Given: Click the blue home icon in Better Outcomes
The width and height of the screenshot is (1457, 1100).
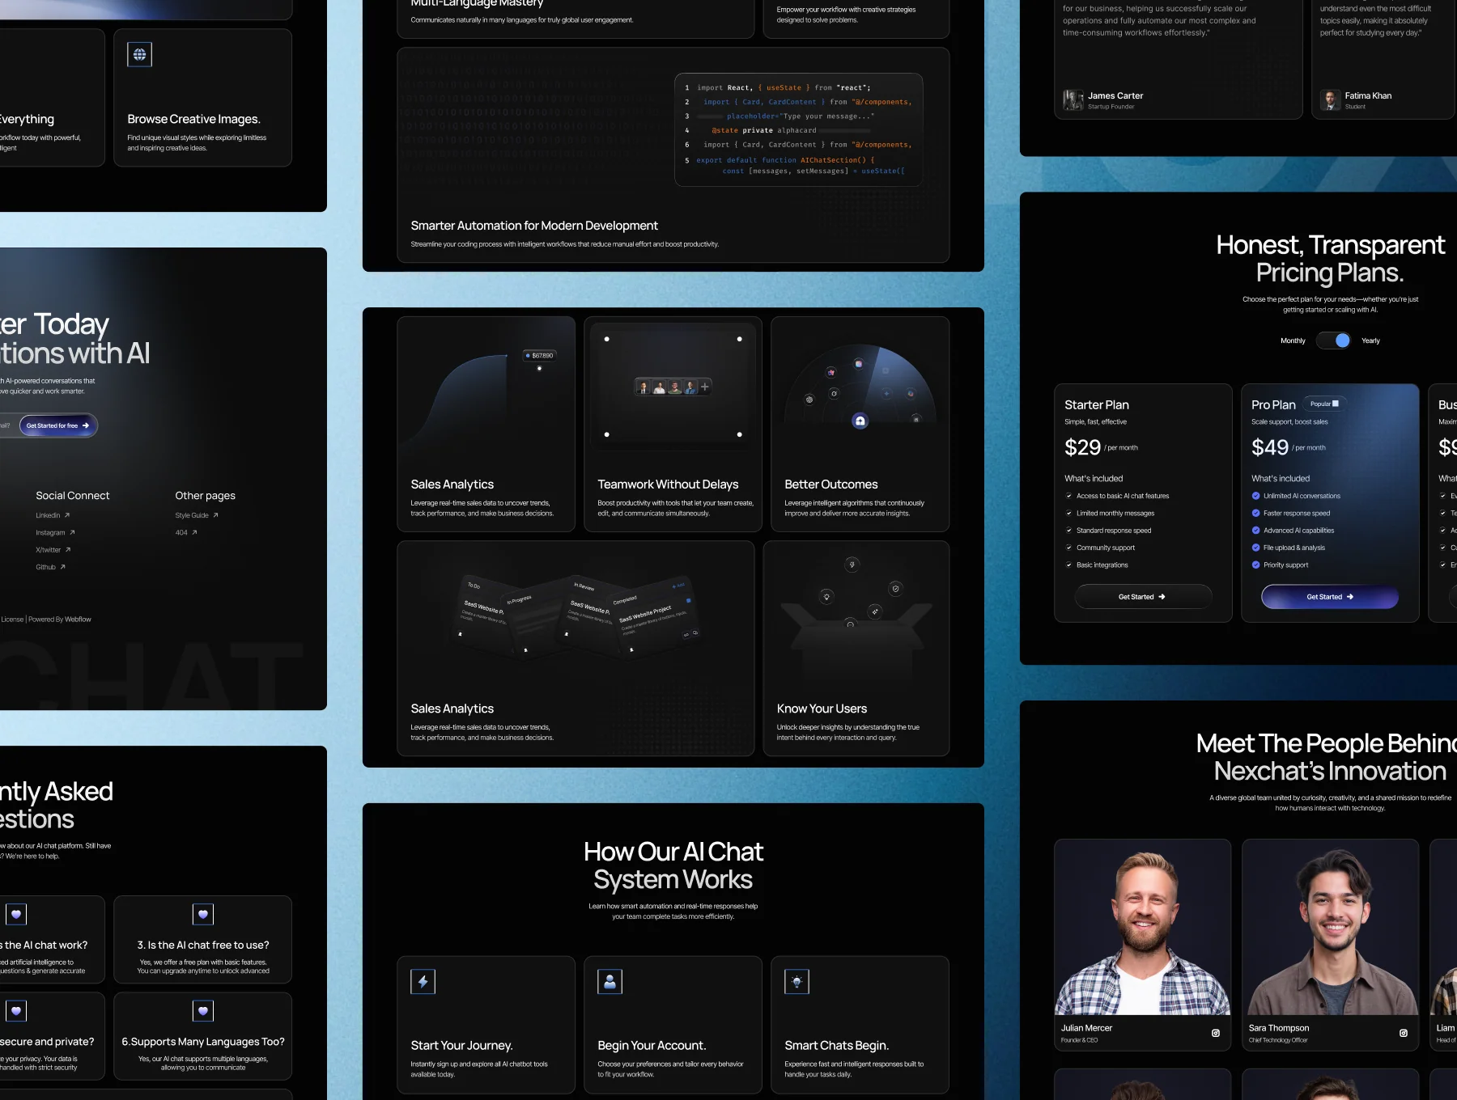Looking at the screenshot, I should tap(860, 421).
